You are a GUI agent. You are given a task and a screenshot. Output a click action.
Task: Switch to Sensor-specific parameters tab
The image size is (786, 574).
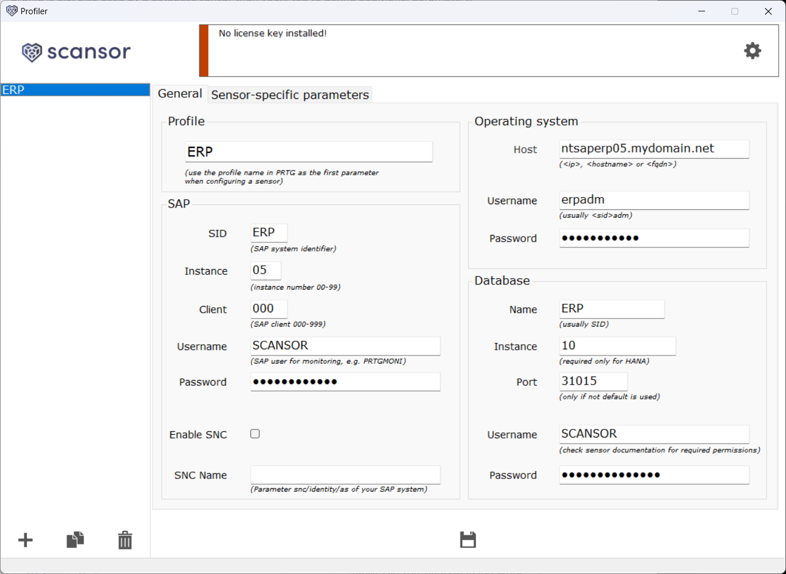click(x=290, y=94)
